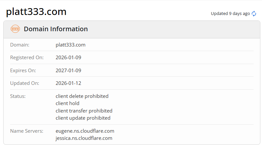Click the client transfer prohibited status
The width and height of the screenshot is (262, 147).
click(x=84, y=111)
